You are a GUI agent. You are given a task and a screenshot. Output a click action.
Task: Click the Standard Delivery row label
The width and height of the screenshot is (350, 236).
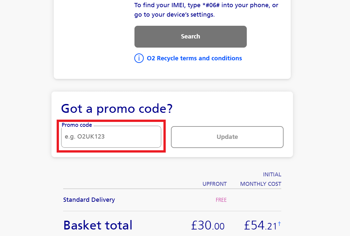click(x=89, y=199)
